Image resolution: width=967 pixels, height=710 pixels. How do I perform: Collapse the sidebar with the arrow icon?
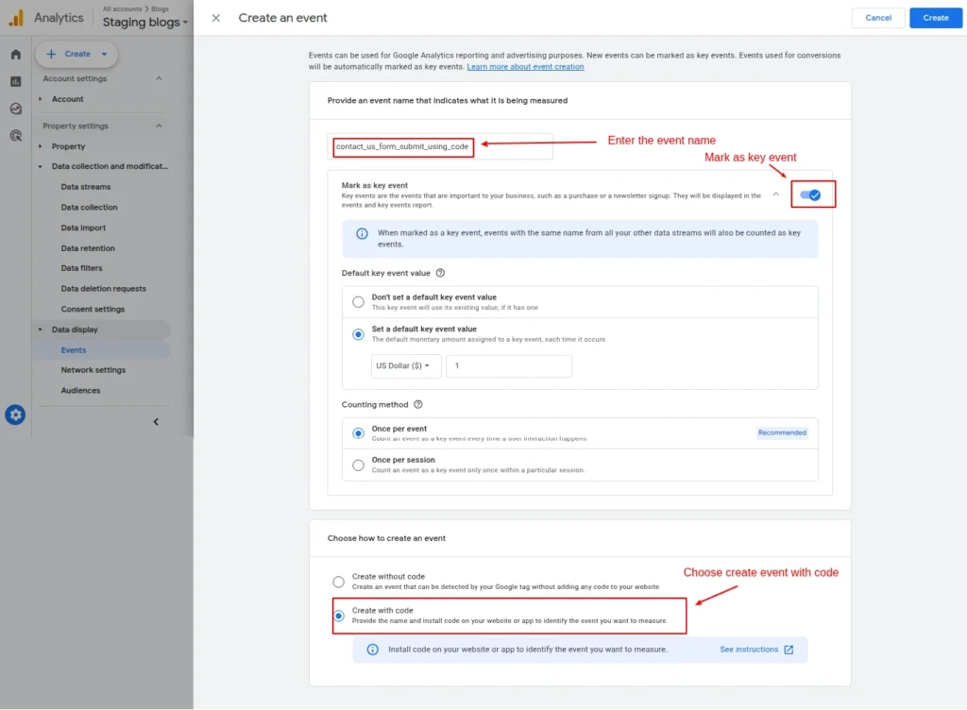(x=156, y=422)
